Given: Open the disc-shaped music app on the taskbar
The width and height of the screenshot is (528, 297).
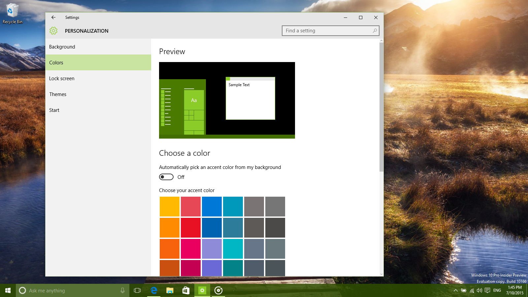Looking at the screenshot, I should (x=218, y=290).
